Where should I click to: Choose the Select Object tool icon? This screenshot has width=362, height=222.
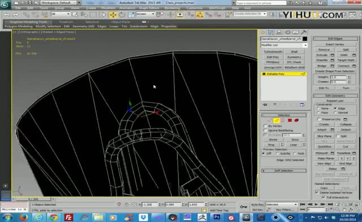coord(75,14)
